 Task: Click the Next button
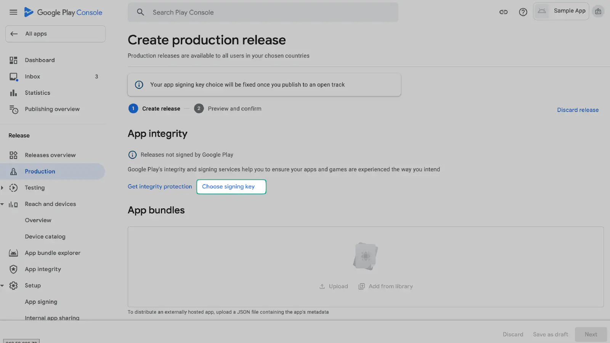[591, 334]
